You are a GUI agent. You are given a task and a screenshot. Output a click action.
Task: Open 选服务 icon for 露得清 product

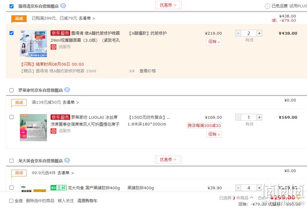pos(53,47)
